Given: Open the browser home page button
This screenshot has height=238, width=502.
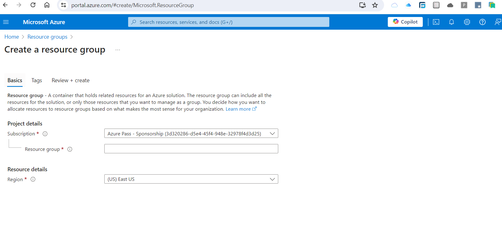Looking at the screenshot, I should [x=47, y=5].
